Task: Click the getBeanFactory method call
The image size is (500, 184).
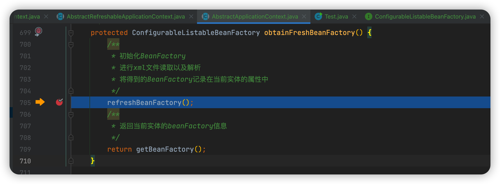Action: click(x=165, y=149)
